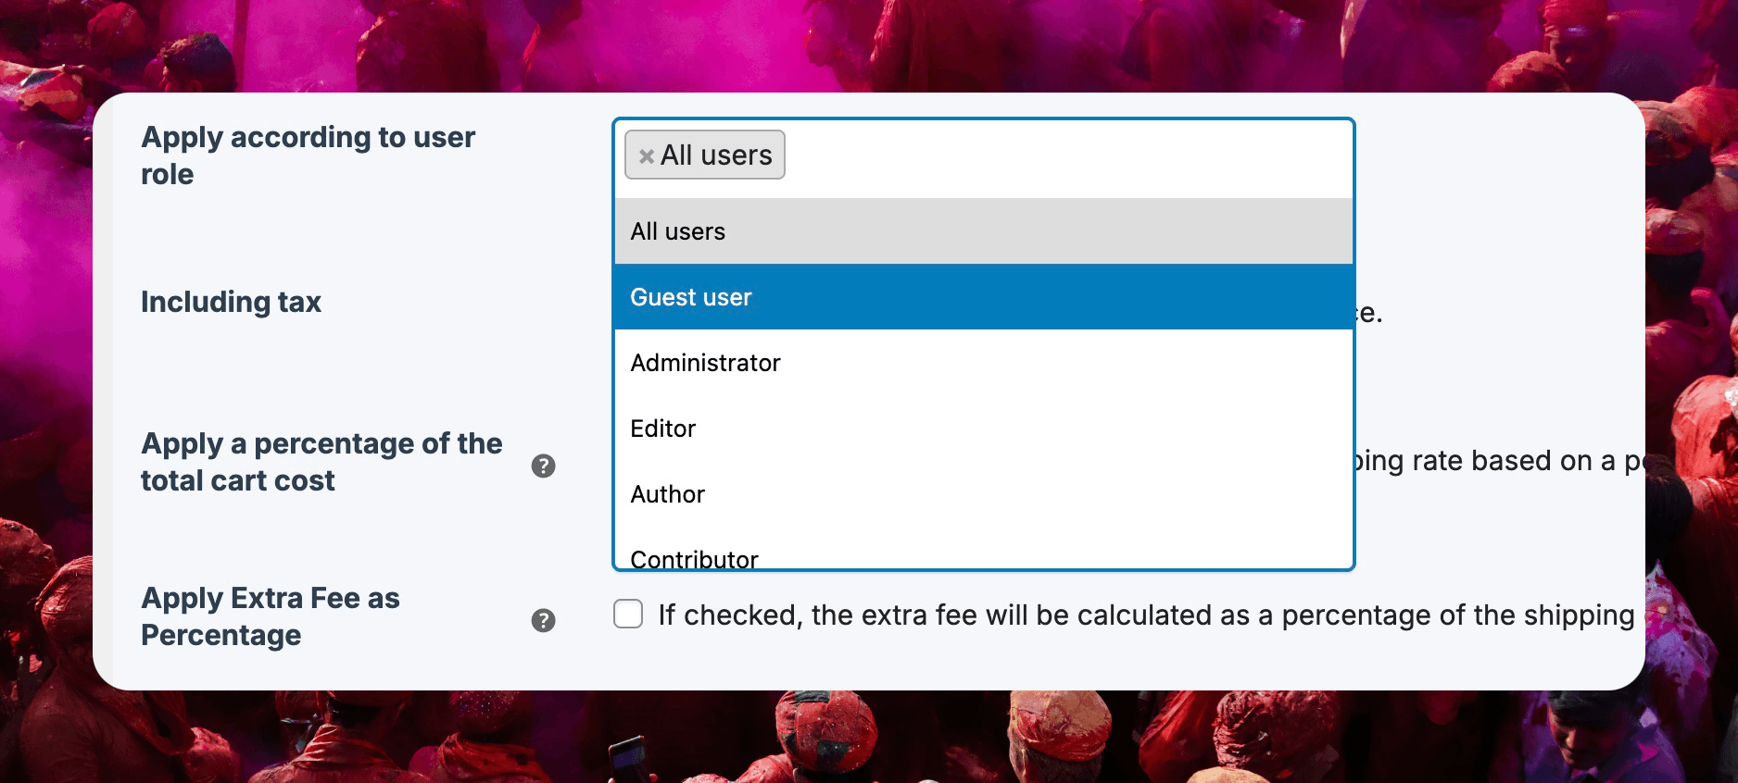Enable the extra fee as percentage checkbox
1738x783 pixels.
pyautogui.click(x=628, y=614)
